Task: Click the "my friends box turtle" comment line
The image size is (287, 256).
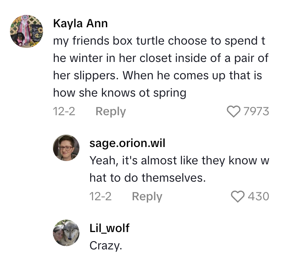Action: pos(159,42)
